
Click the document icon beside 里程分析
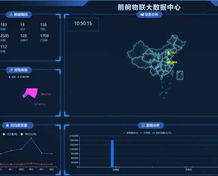click(x=143, y=125)
